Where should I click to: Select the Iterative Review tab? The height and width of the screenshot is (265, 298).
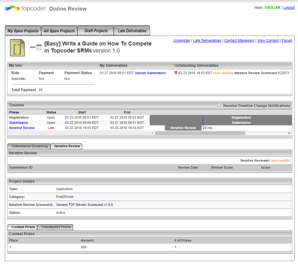point(67,146)
